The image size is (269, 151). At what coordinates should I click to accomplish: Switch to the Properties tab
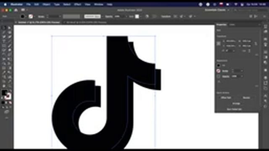pyautogui.click(x=222, y=25)
